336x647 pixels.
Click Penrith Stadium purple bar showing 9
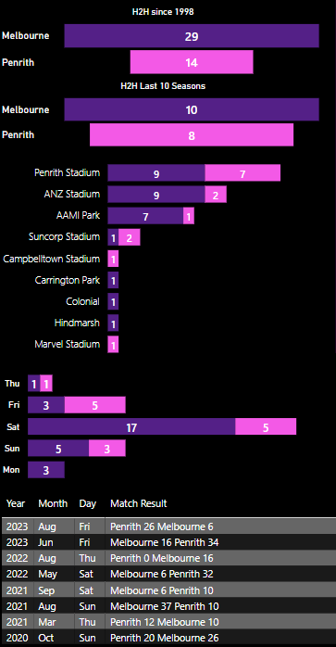click(156, 173)
